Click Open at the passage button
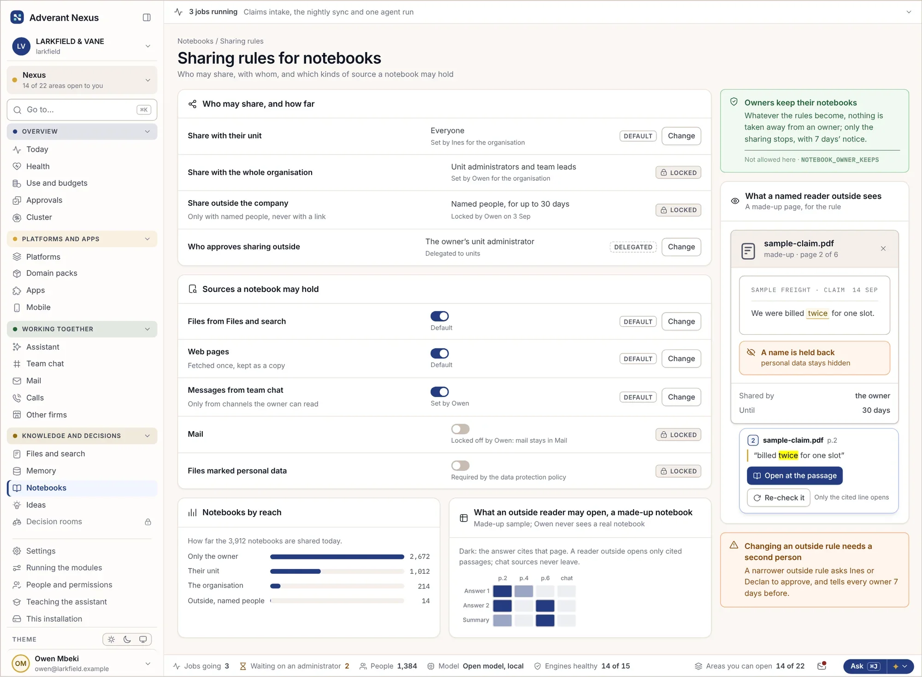The height and width of the screenshot is (677, 922). 794,475
